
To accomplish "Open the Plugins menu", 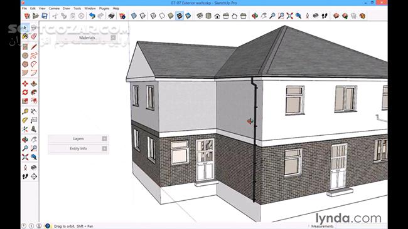I will [x=104, y=9].
